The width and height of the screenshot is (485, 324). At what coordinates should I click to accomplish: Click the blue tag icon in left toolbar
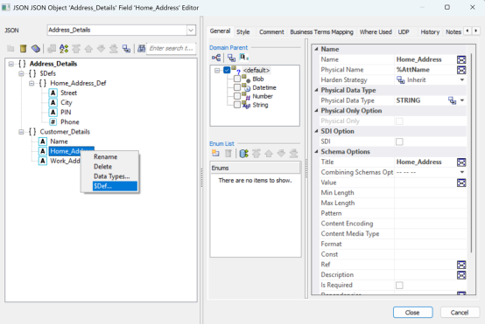[x=36, y=48]
